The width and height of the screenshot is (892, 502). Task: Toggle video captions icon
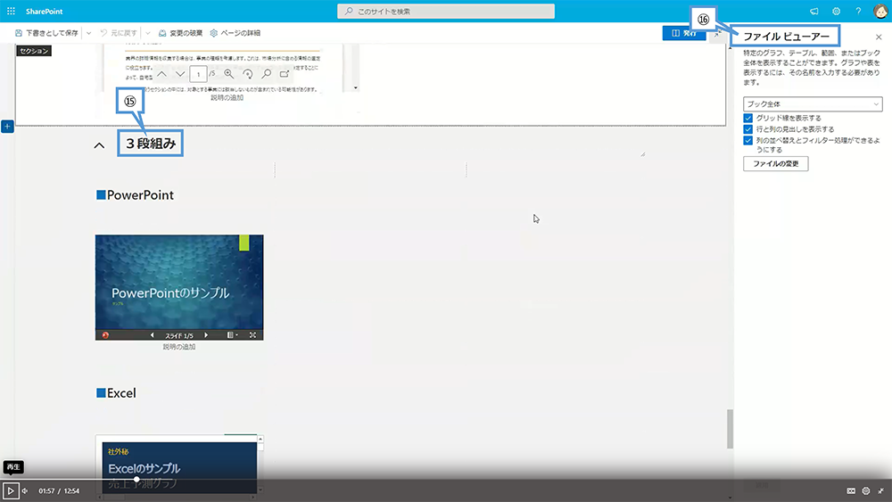[x=851, y=490]
